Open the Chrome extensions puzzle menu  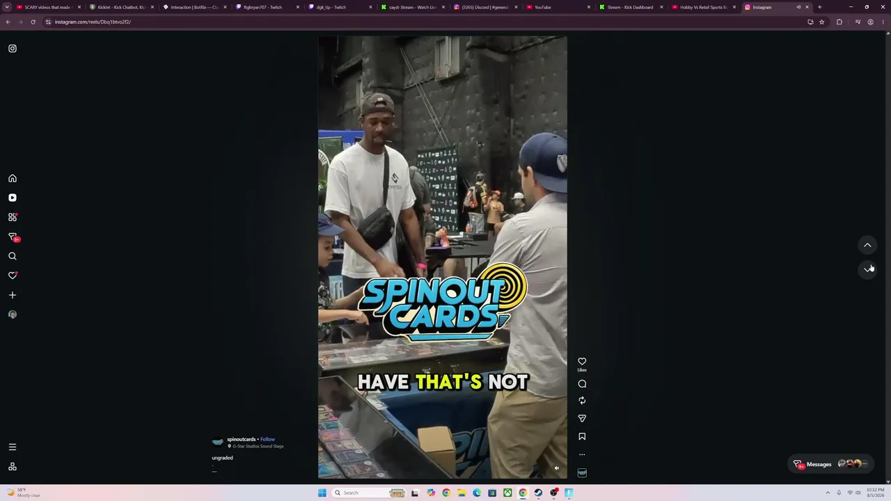839,22
